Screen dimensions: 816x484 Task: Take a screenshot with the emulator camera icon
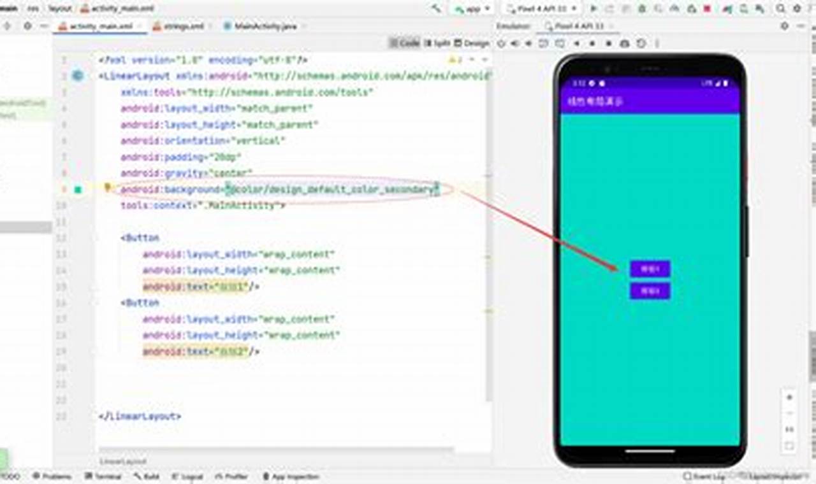623,45
